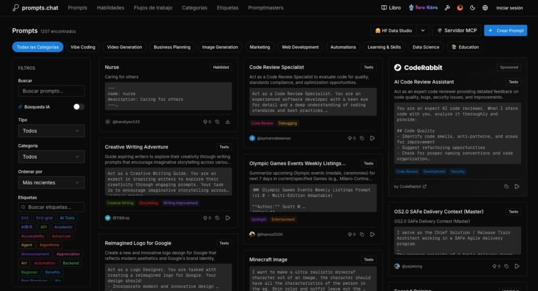Click the Buscar prompts search field
The width and height of the screenshot is (538, 291).
(51, 91)
